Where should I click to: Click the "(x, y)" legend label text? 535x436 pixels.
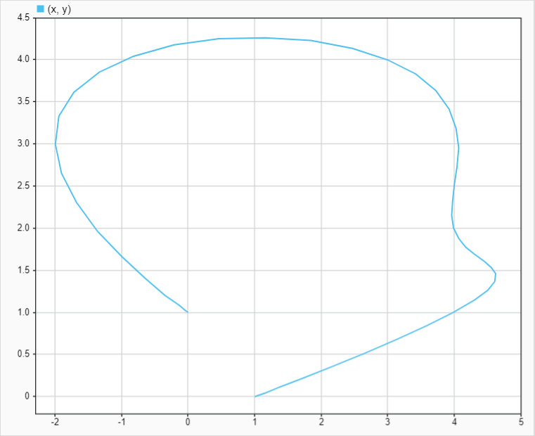[x=59, y=9]
